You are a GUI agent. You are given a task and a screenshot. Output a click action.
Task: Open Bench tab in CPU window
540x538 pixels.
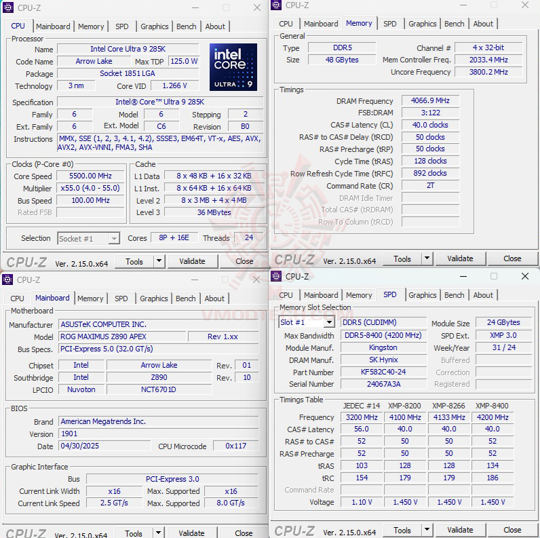[x=187, y=26]
